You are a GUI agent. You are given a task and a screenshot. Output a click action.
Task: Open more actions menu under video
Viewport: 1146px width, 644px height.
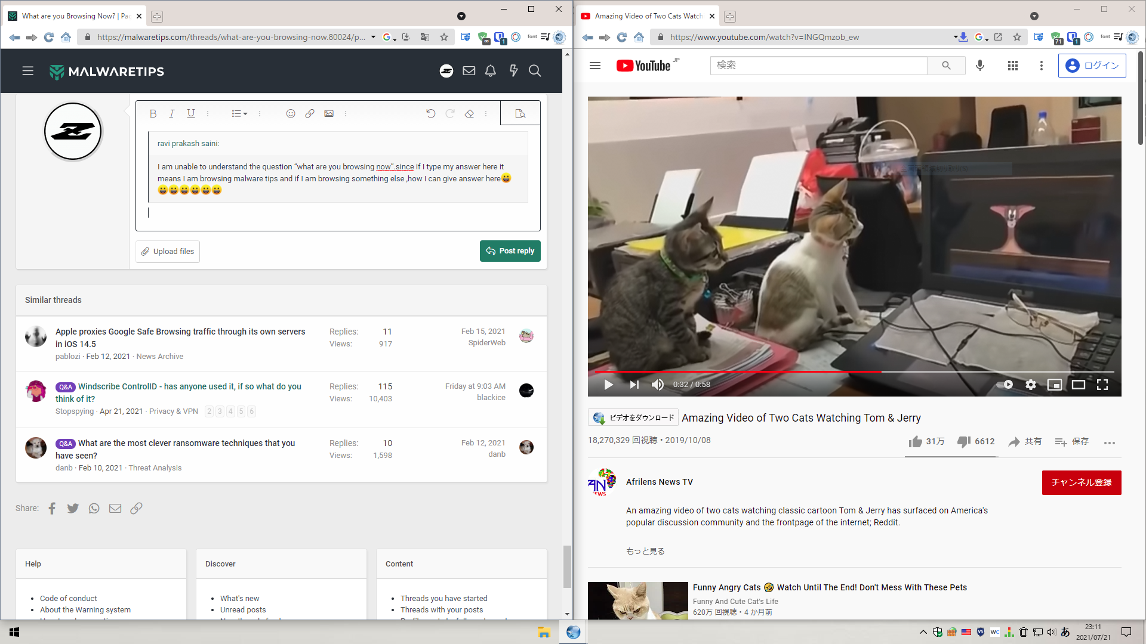click(x=1110, y=442)
